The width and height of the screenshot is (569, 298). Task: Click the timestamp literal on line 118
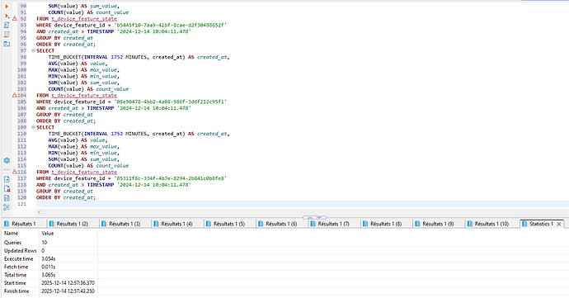(154, 185)
